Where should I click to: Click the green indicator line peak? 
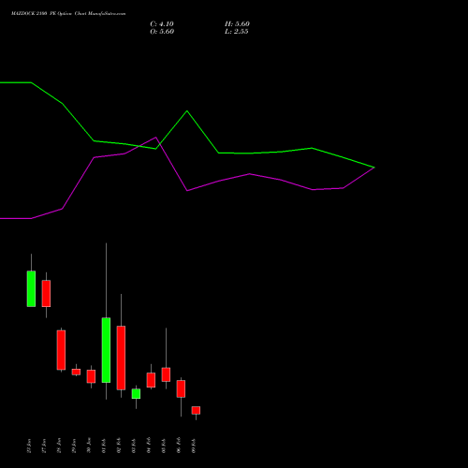coord(187,110)
